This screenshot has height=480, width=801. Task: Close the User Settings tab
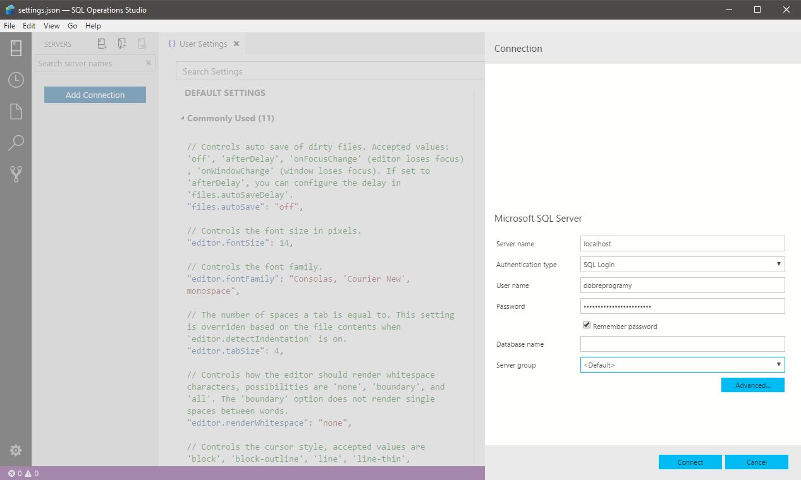[x=236, y=44]
